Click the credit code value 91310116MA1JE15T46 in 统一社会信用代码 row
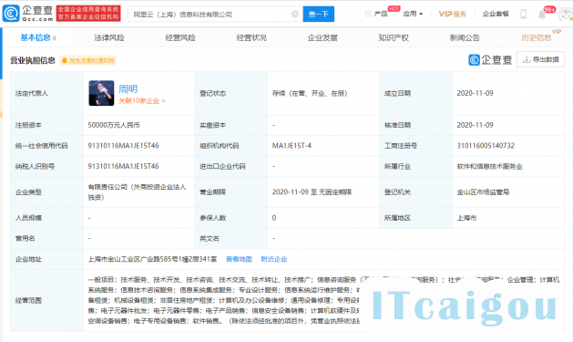This screenshot has height=342, width=573. pyautogui.click(x=124, y=146)
